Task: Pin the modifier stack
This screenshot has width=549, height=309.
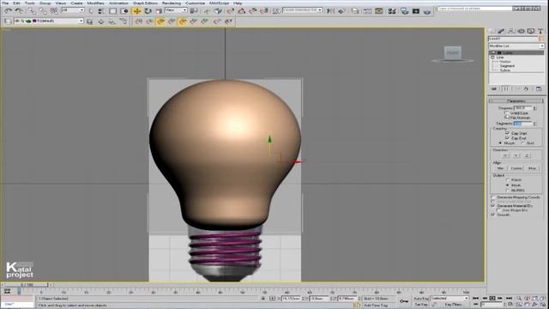Action: (494, 89)
